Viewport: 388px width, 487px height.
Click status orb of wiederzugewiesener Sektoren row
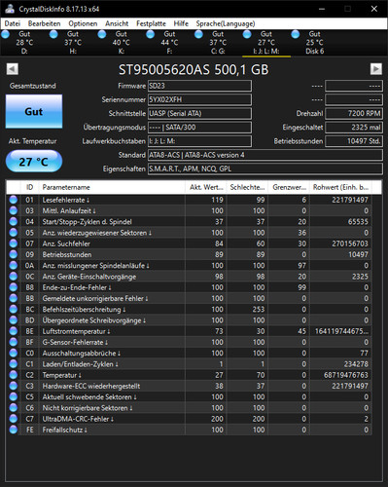(x=14, y=233)
